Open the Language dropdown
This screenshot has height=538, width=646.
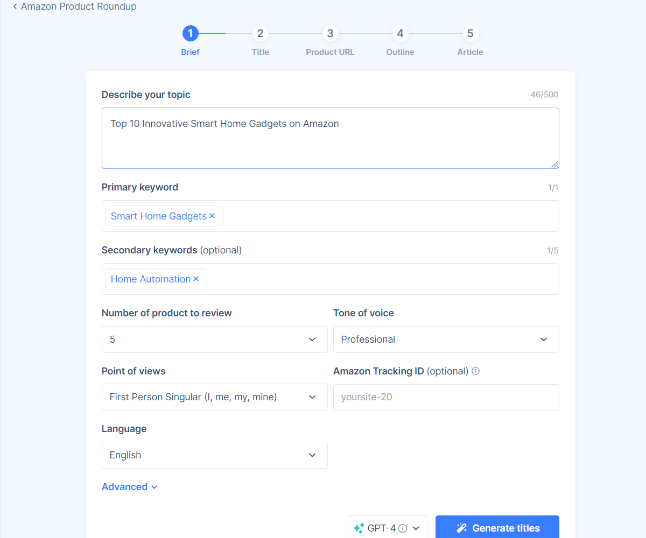[x=214, y=455]
